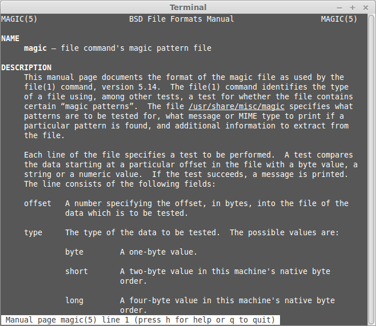Click the Terminal title bar text
Screen dimensions: 376x326
tap(188, 7)
